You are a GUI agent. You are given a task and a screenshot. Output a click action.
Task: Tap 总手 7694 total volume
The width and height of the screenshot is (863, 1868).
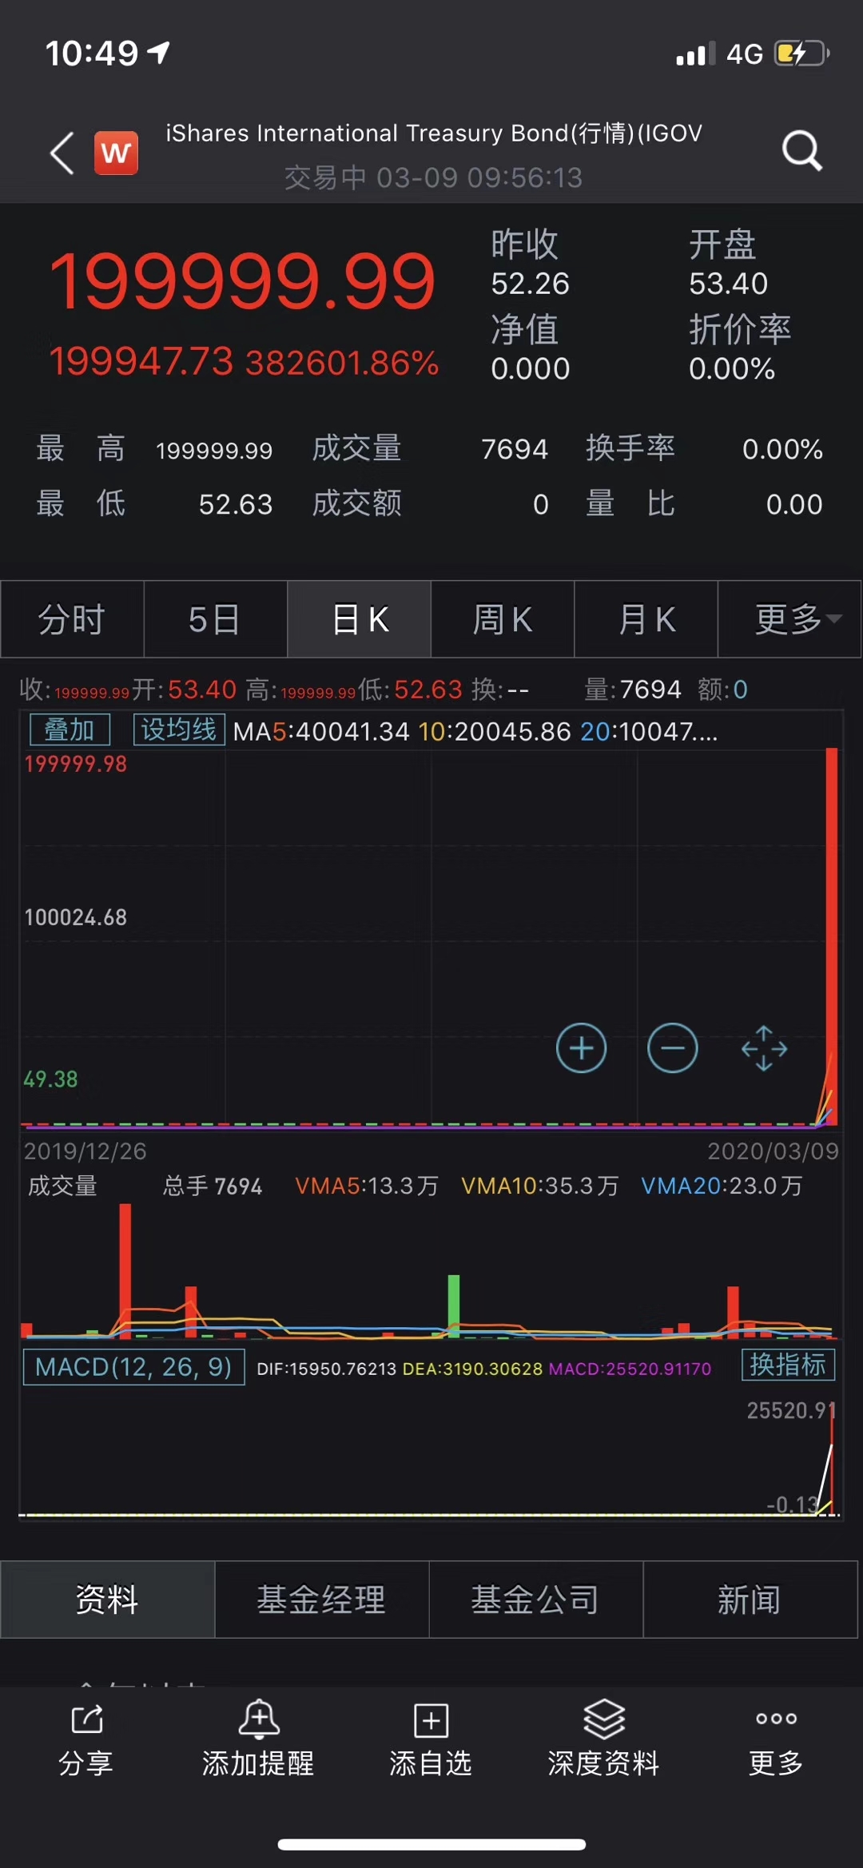pos(213,1186)
